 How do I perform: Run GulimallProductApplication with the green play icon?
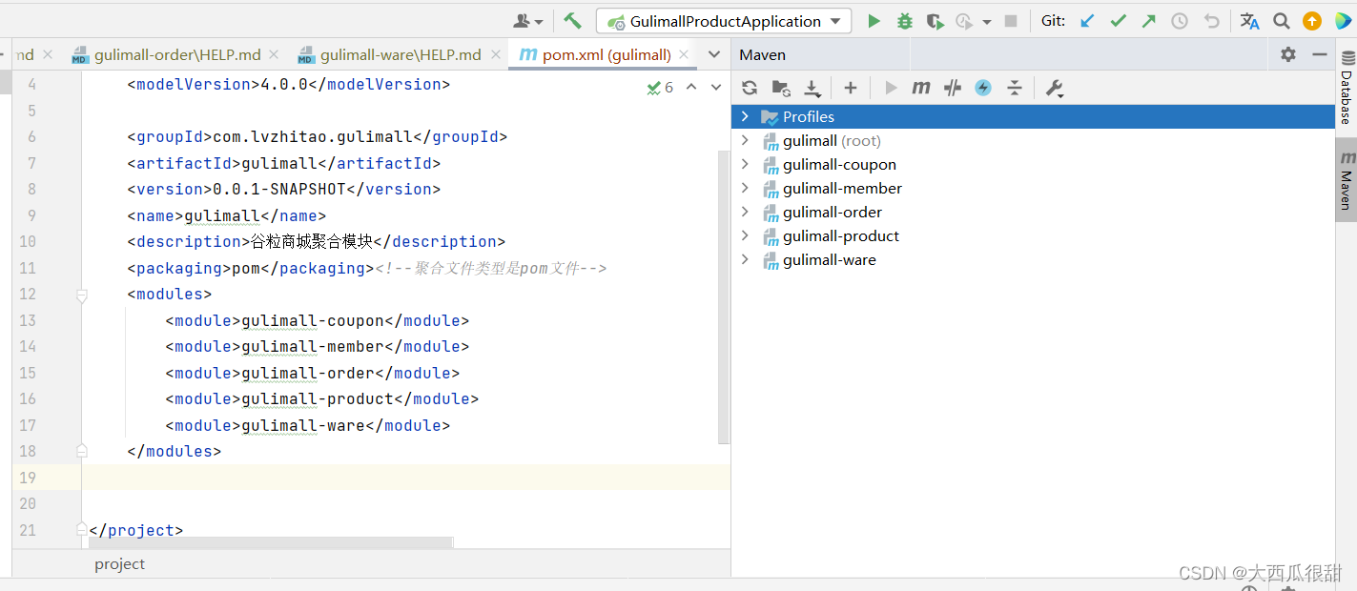click(x=874, y=21)
